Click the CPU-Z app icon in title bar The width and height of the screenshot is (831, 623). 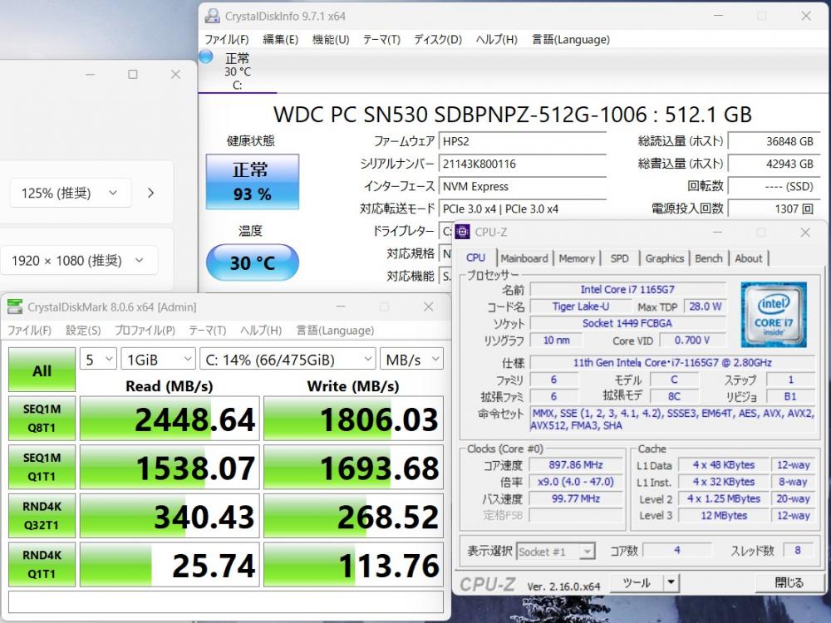coord(462,232)
